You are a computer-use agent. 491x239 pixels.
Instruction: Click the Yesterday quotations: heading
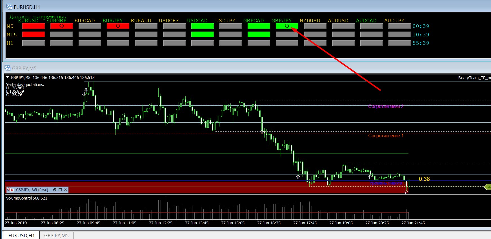point(25,85)
